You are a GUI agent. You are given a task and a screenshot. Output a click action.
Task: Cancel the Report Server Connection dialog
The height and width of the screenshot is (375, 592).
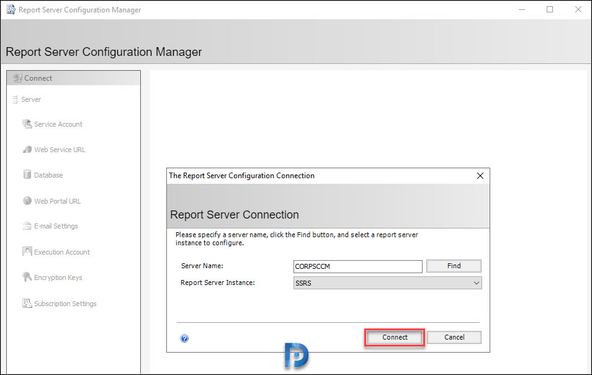point(454,337)
